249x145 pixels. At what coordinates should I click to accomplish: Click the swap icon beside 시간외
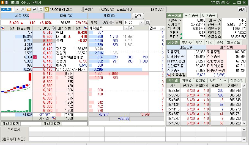[54, 118]
